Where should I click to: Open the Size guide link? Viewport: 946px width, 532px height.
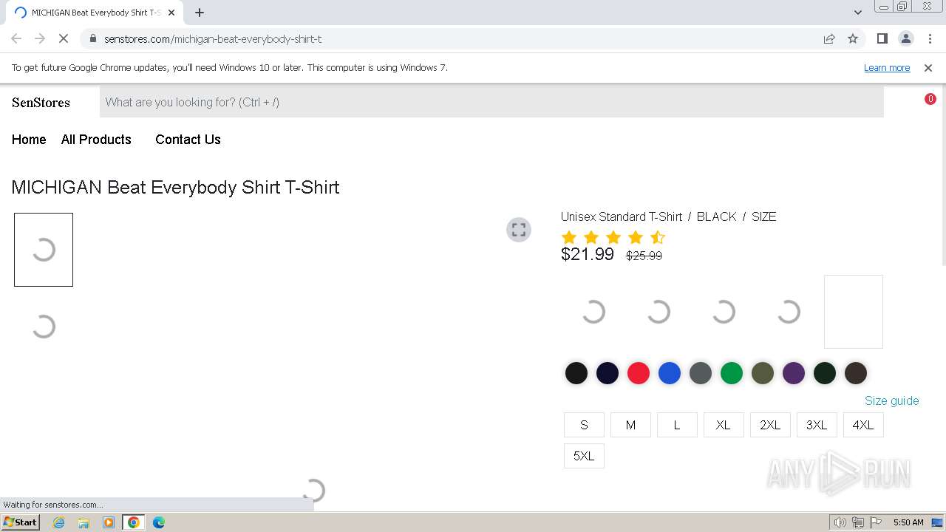pos(892,400)
